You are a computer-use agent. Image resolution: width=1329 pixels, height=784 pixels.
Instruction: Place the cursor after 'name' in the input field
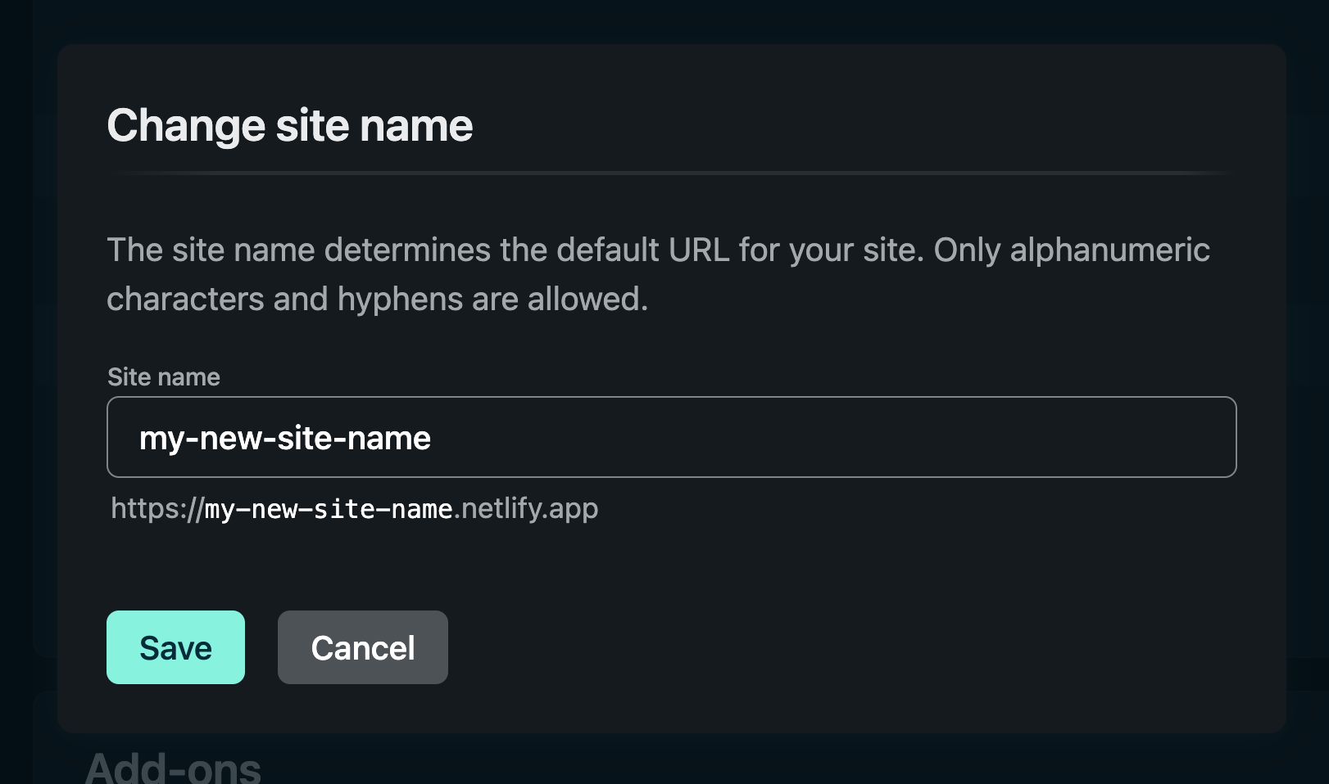[432, 439]
